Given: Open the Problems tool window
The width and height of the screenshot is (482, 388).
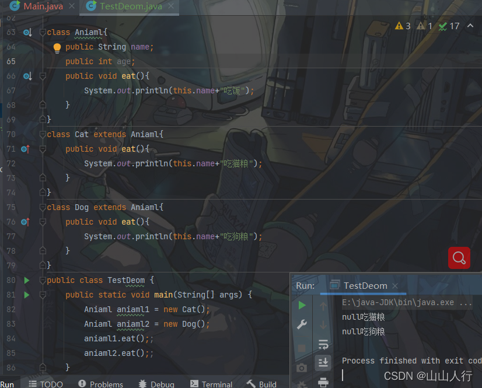Looking at the screenshot, I should click(101, 384).
